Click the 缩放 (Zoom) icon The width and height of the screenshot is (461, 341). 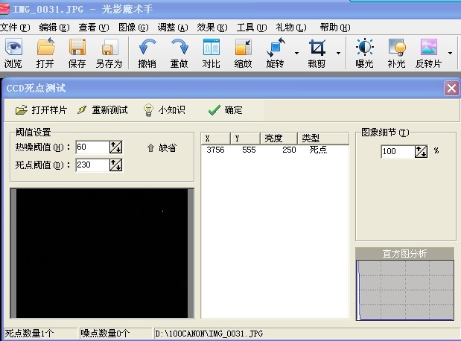pos(243,48)
